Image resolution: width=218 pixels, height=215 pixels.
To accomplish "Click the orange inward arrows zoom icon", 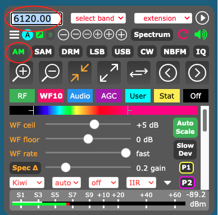I will [x=80, y=73].
